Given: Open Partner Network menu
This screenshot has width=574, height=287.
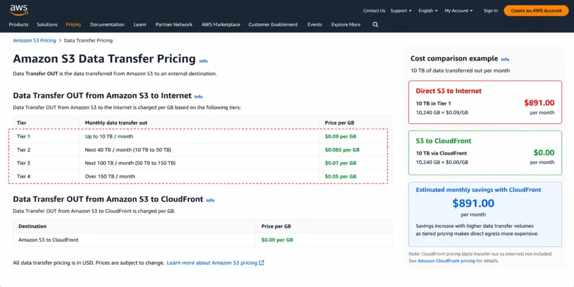Looking at the screenshot, I should [x=174, y=25].
